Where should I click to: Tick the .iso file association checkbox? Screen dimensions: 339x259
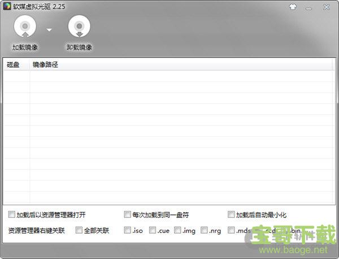click(127, 230)
